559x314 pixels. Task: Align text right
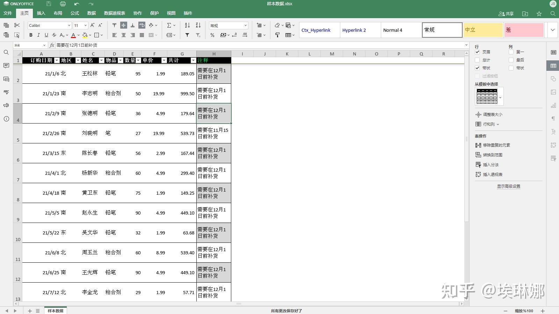132,35
